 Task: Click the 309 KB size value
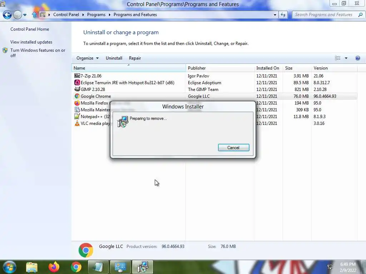302,110
